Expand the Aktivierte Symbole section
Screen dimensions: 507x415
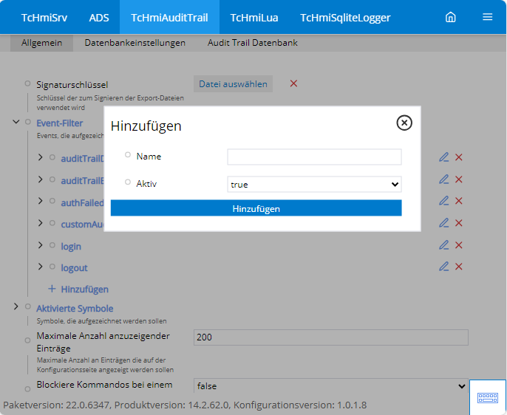point(16,306)
